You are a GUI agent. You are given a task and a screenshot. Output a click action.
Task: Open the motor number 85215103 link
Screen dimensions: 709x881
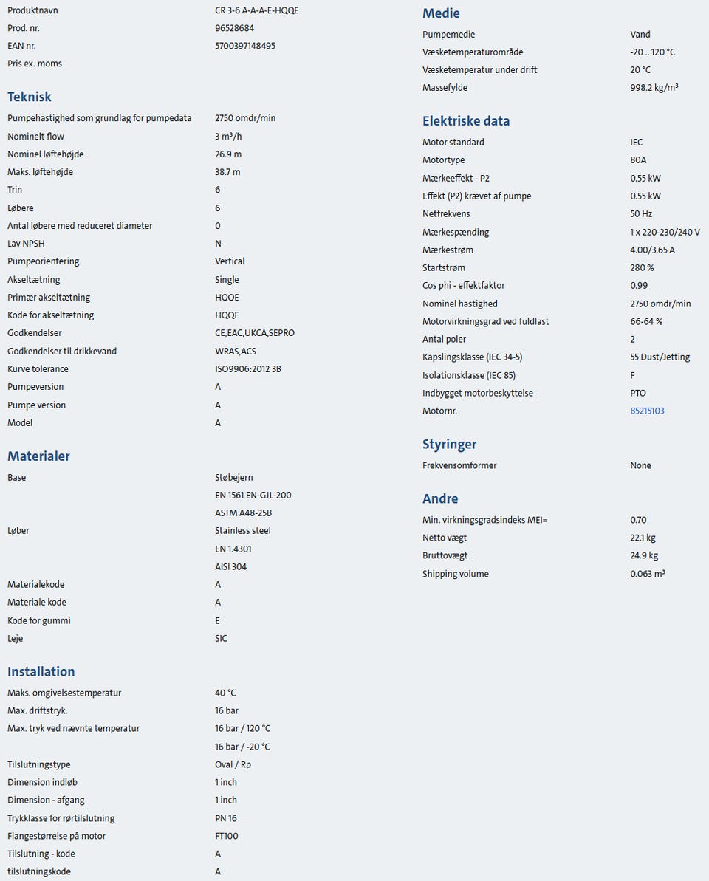click(647, 411)
